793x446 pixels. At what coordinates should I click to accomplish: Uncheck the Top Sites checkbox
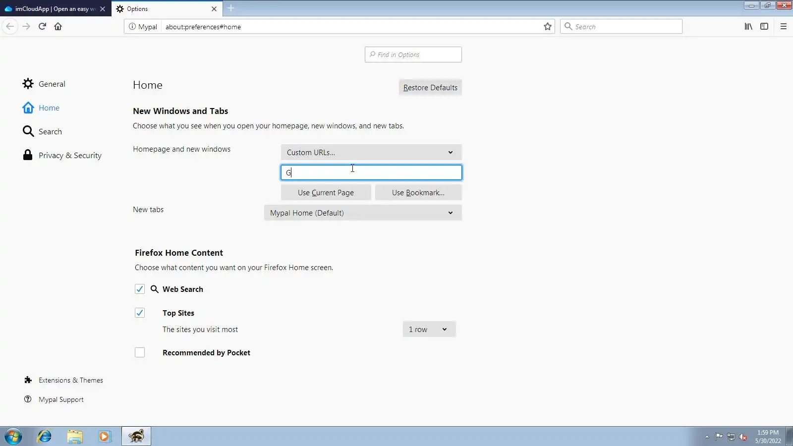point(140,313)
